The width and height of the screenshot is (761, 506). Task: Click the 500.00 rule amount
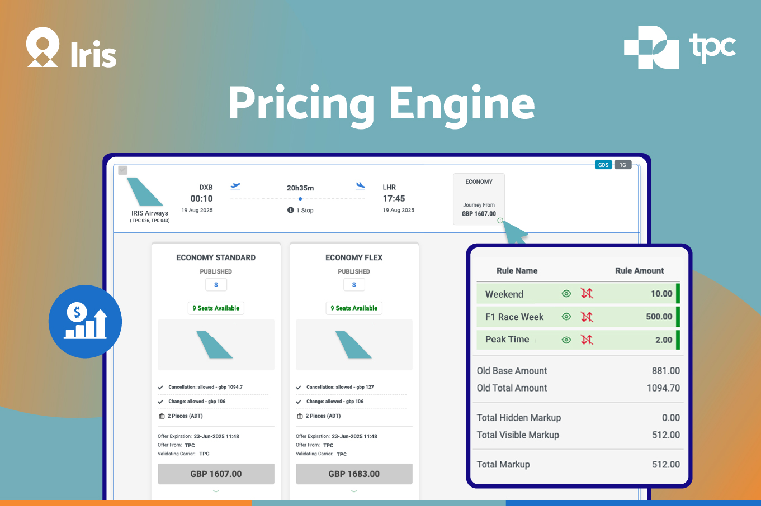pos(659,317)
